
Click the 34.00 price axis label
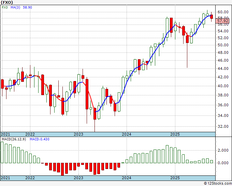point(223,115)
